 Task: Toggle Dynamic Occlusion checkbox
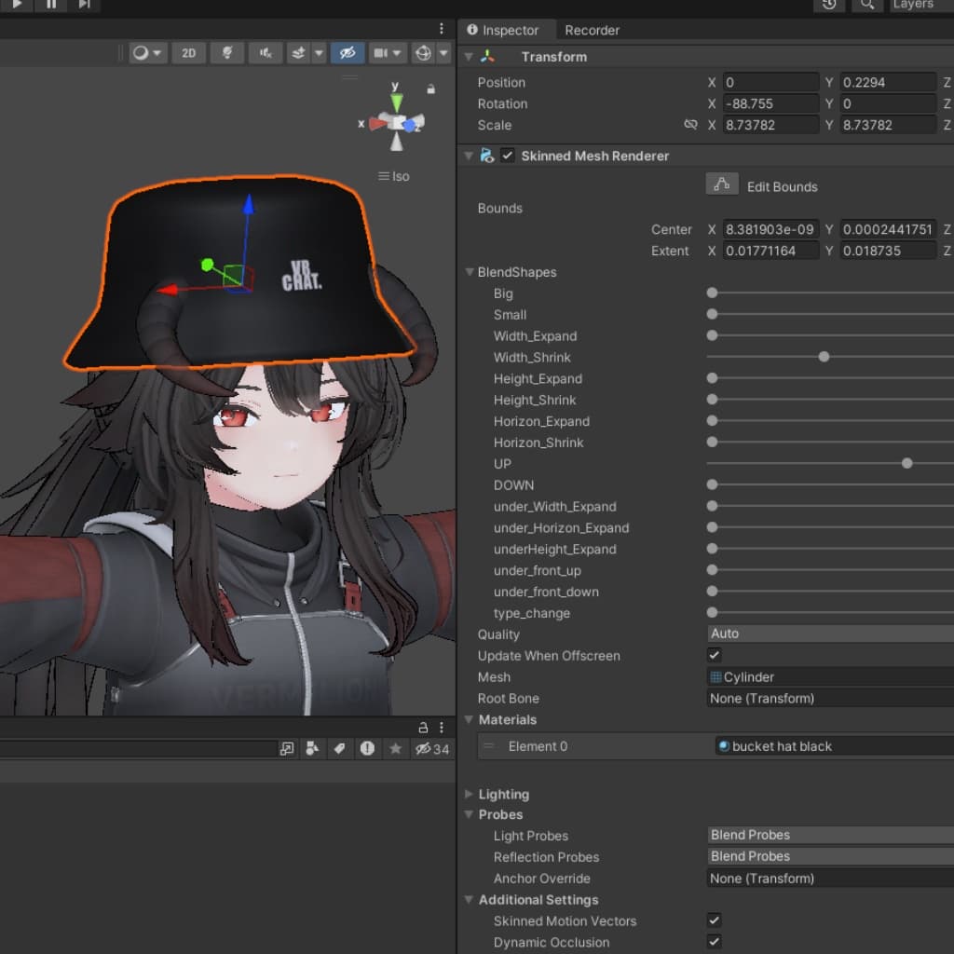click(715, 942)
